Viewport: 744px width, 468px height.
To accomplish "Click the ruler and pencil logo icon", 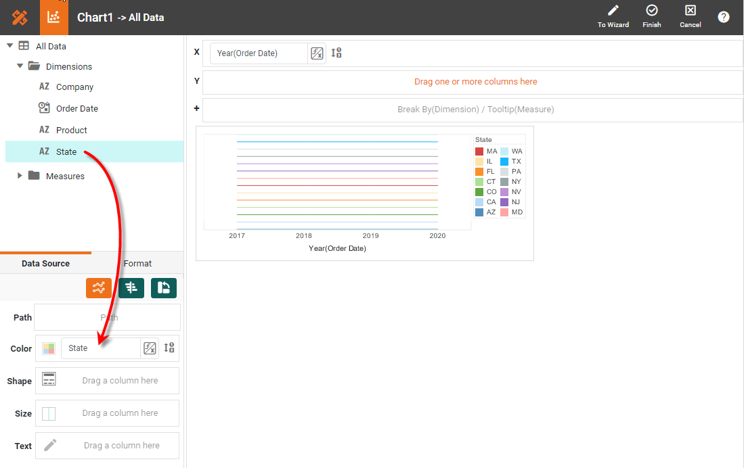I will 20,18.
